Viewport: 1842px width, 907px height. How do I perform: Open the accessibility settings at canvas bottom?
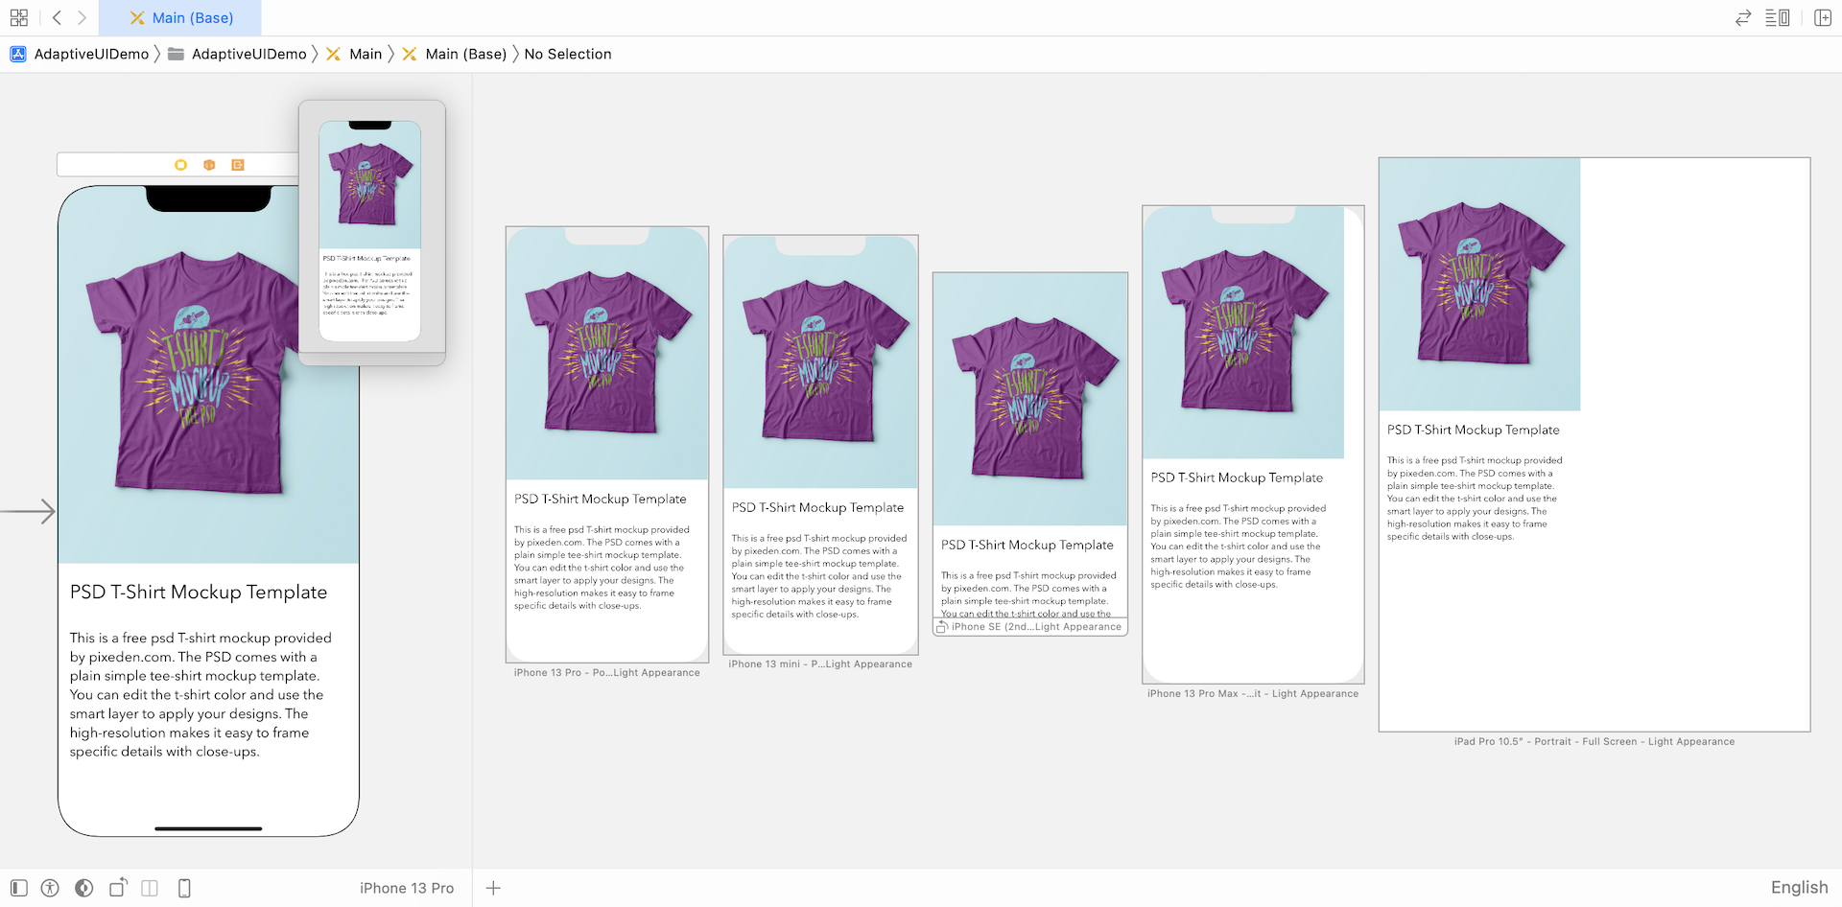coord(50,888)
